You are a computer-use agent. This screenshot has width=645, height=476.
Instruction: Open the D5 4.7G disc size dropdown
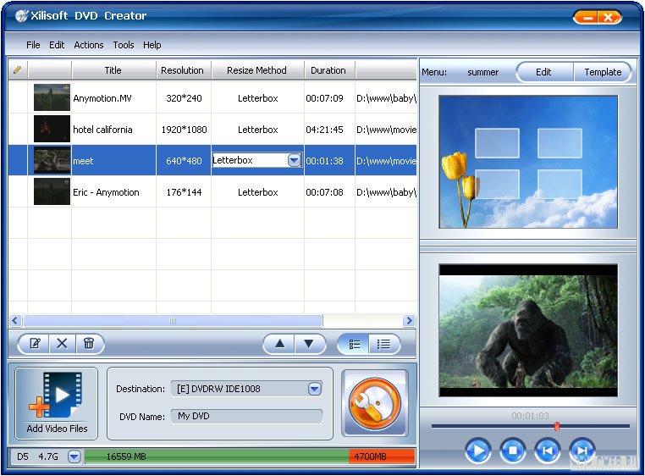[74, 457]
